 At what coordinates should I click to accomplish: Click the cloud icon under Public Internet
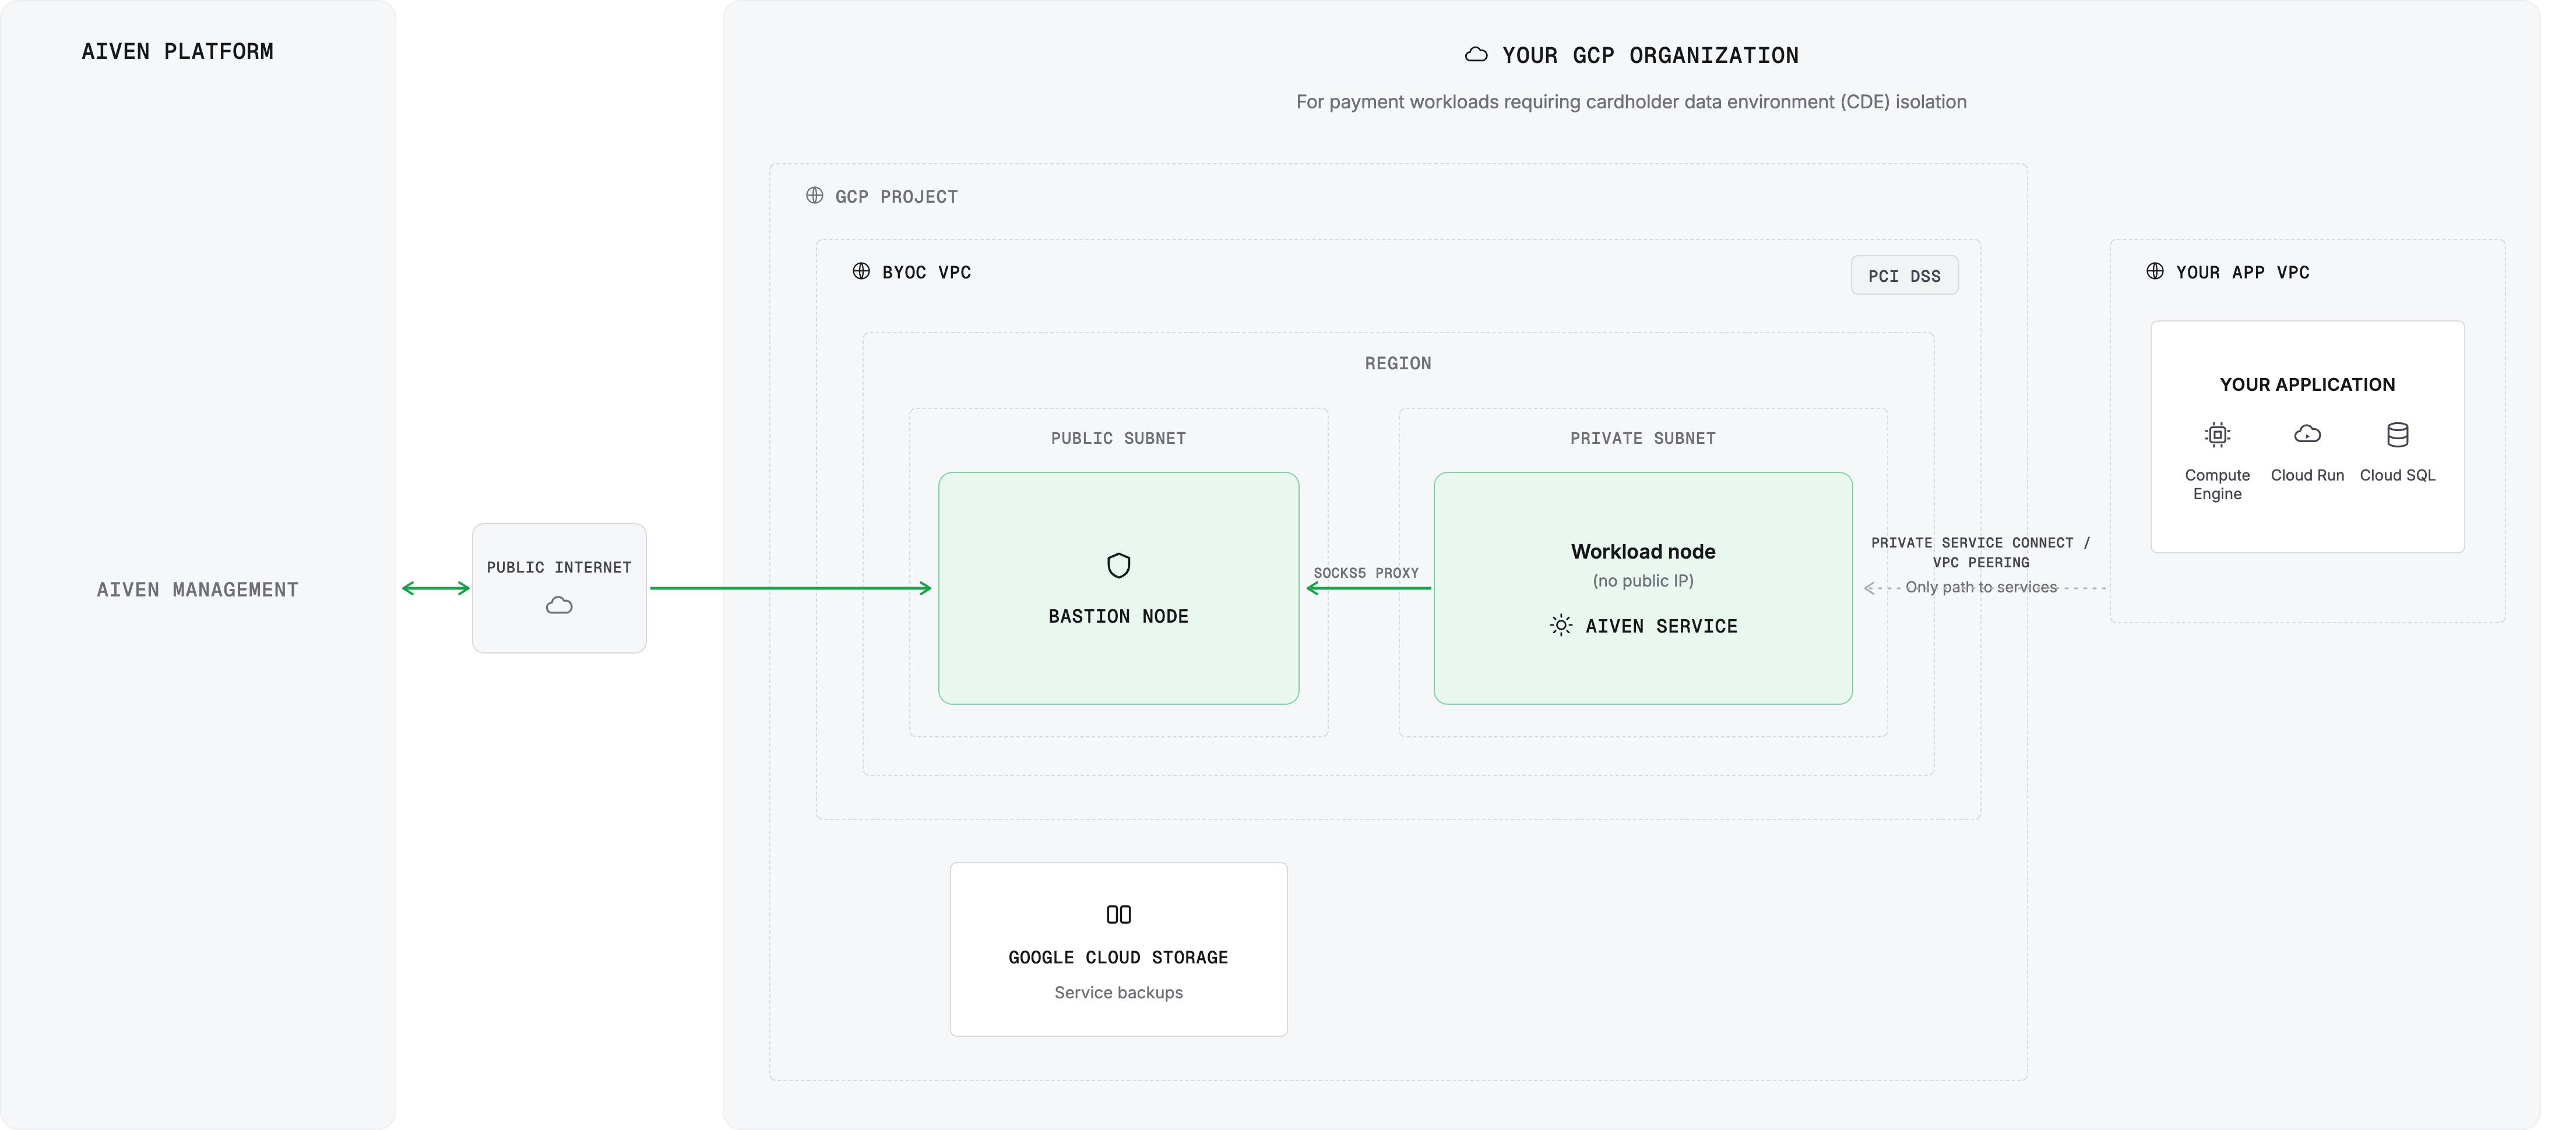559,605
